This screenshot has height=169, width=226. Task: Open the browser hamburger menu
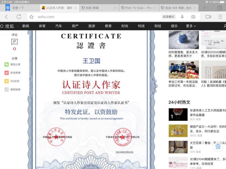[220, 17]
